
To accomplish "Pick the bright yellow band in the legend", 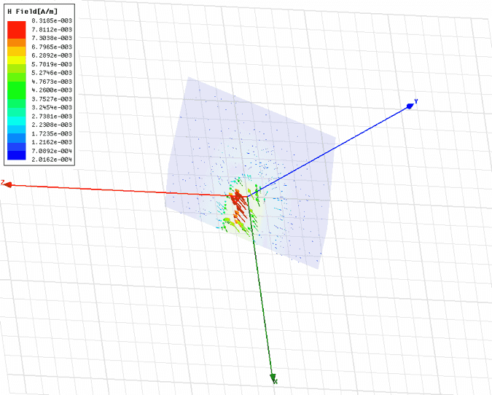I will 16,60.
